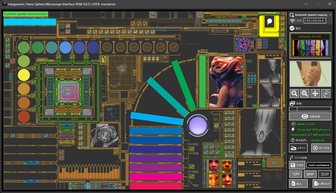
Task: Toggle 自動追跡 automatic tracking
Action: tap(310, 116)
